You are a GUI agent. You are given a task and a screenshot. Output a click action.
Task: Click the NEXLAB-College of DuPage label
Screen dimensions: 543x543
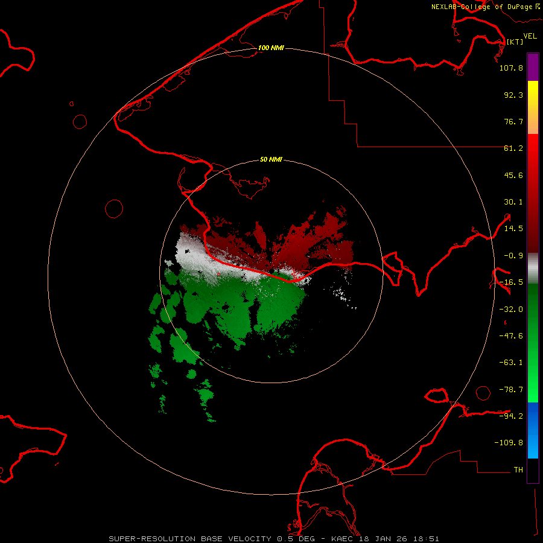pyautogui.click(x=486, y=7)
